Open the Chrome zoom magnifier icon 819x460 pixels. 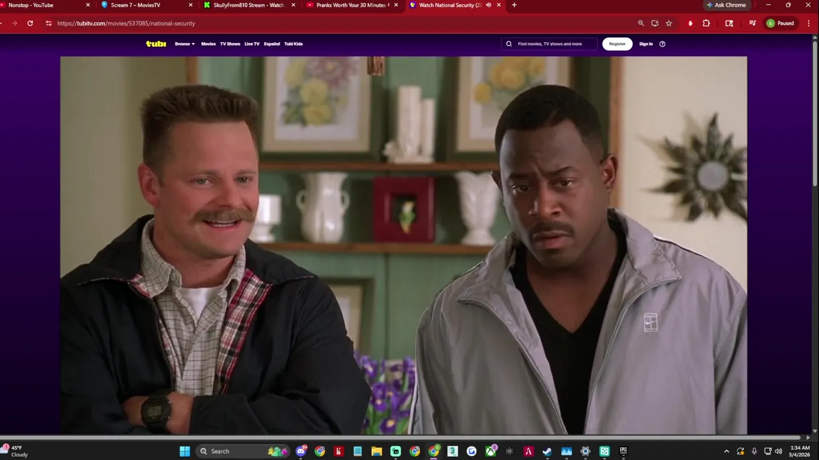pyautogui.click(x=640, y=23)
